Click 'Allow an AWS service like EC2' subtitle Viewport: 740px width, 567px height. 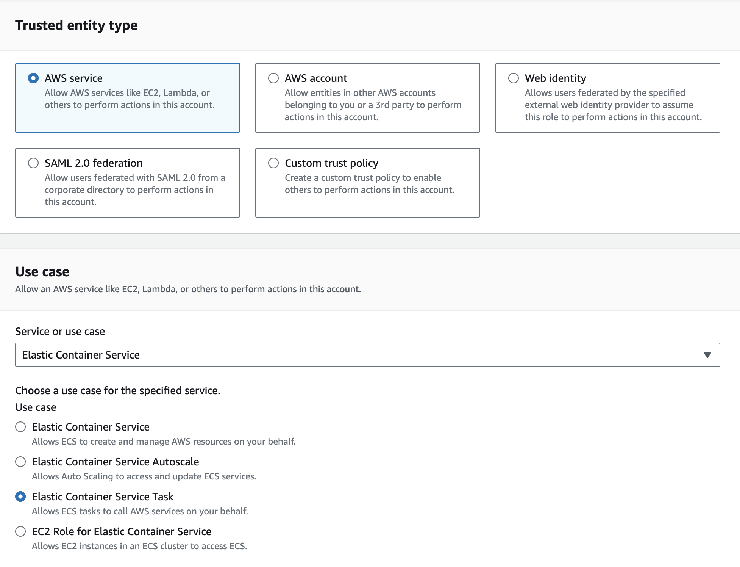188,289
